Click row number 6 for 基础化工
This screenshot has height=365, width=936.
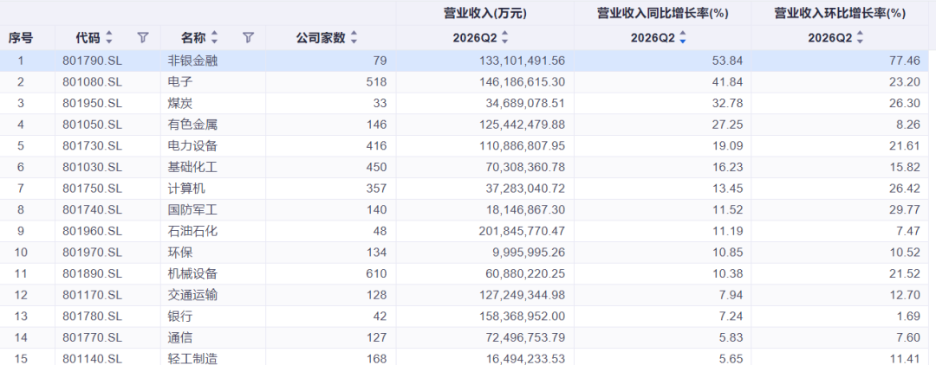tap(20, 167)
